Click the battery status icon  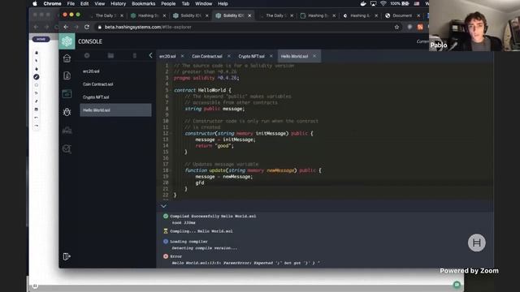405,3
